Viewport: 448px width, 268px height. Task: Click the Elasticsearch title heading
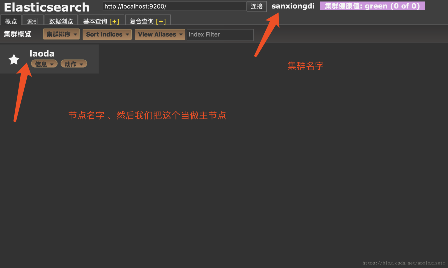(47, 7)
